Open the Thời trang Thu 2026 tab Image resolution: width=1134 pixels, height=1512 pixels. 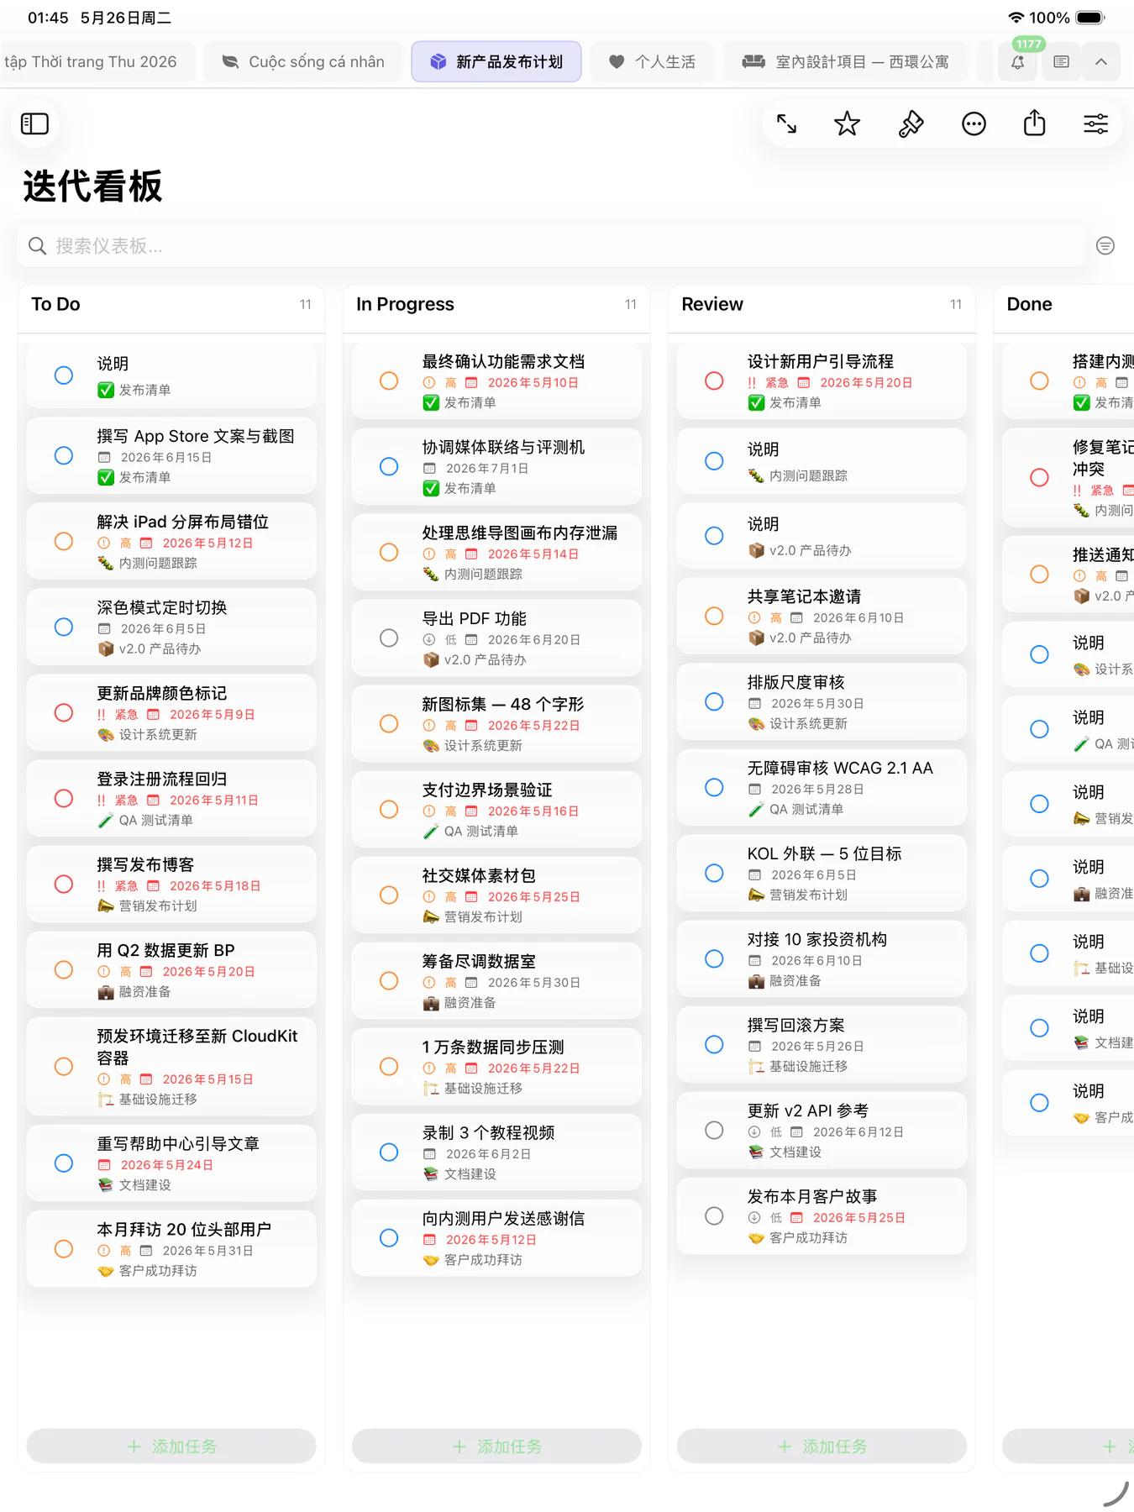[x=97, y=61]
